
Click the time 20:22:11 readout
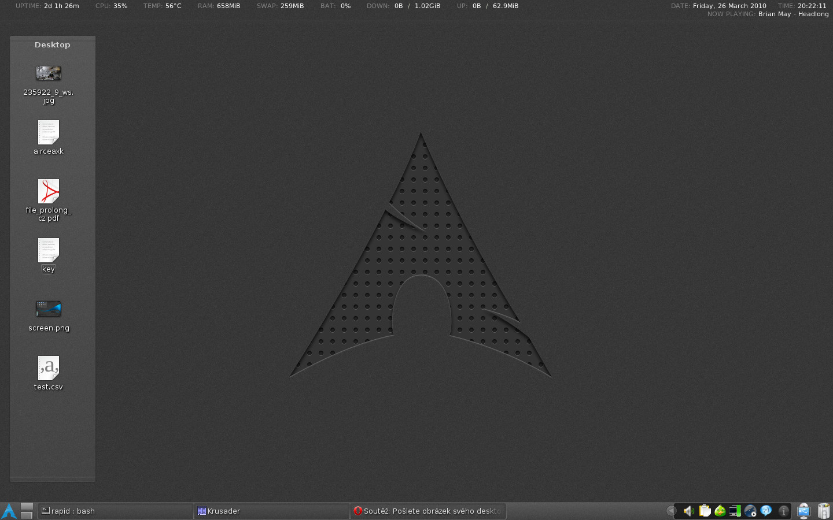pos(802,6)
